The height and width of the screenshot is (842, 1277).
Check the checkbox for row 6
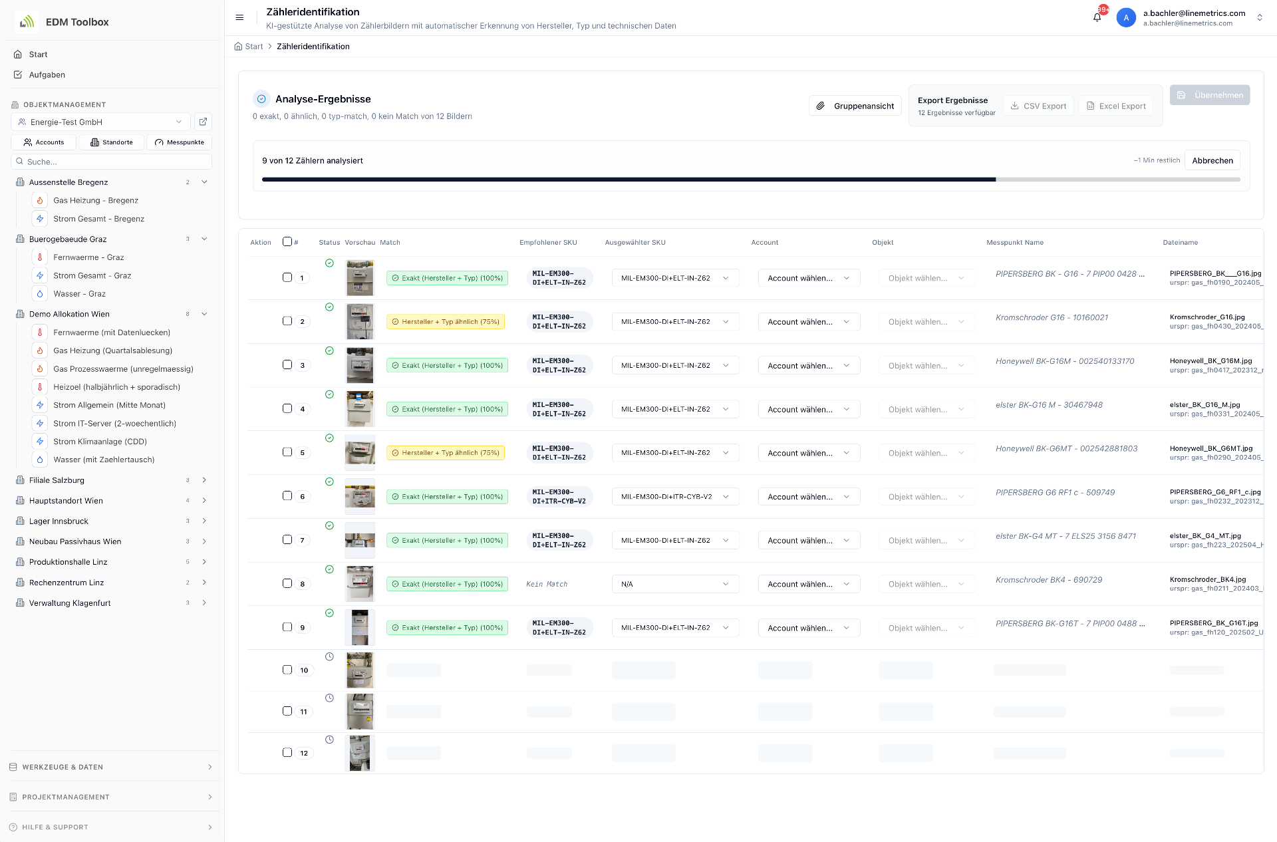[x=287, y=495]
